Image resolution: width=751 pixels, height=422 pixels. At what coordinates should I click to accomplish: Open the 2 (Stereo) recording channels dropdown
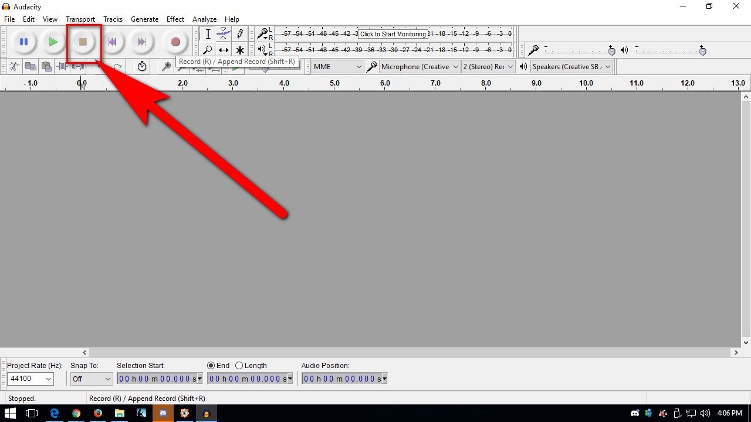pos(488,67)
